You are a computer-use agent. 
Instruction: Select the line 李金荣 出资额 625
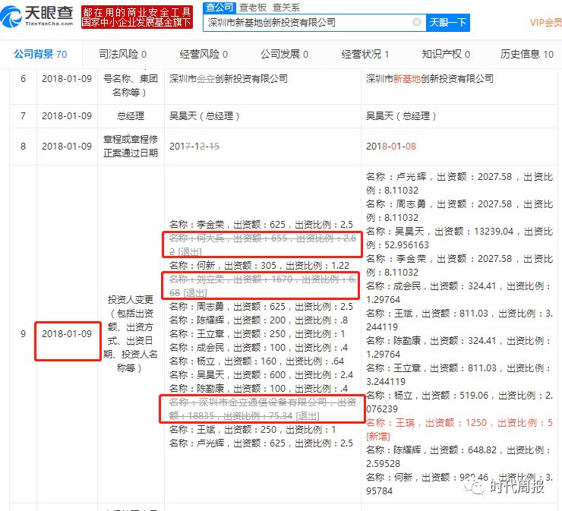pos(261,224)
